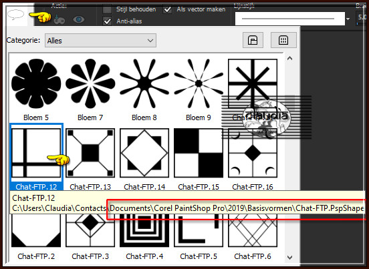Choose the Chat-FTP.4 concentric squares shape
Image resolution: width=369 pixels, height=269 pixels.
click(x=144, y=231)
